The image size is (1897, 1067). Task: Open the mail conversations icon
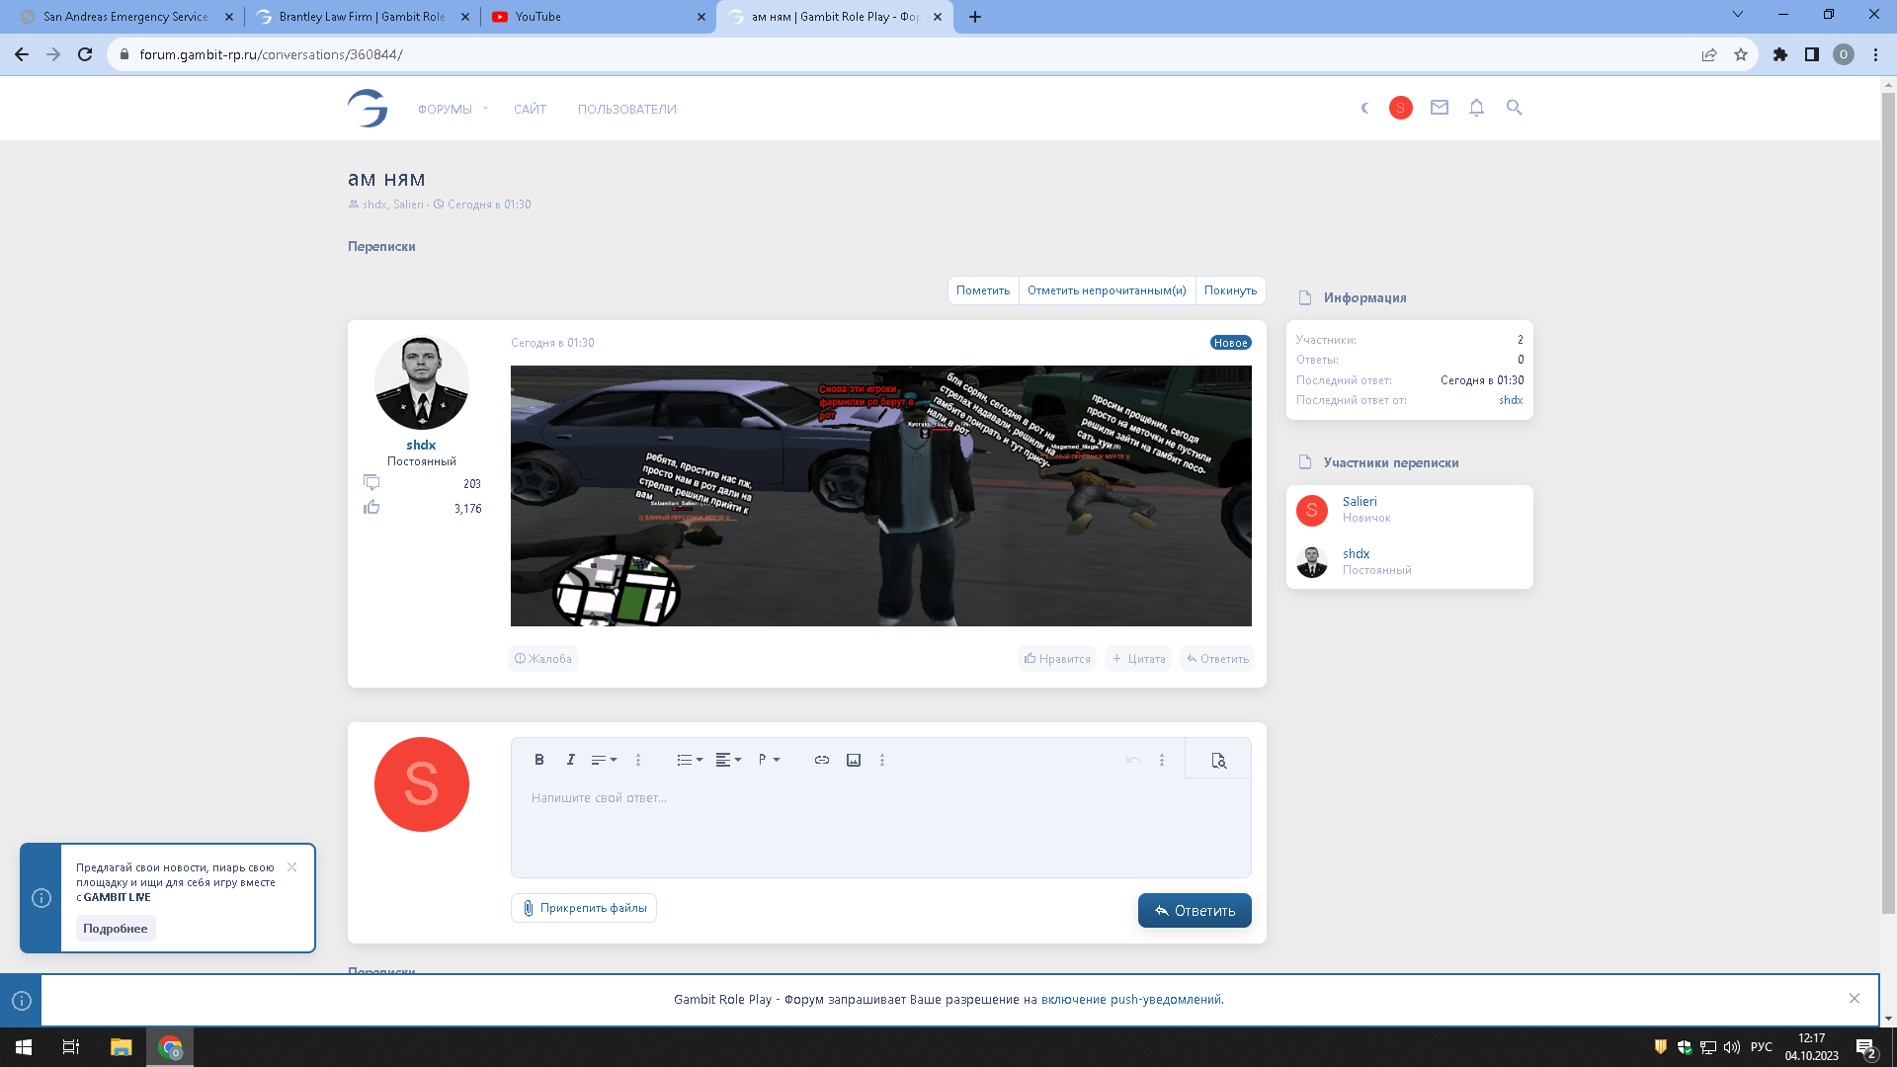tap(1439, 108)
